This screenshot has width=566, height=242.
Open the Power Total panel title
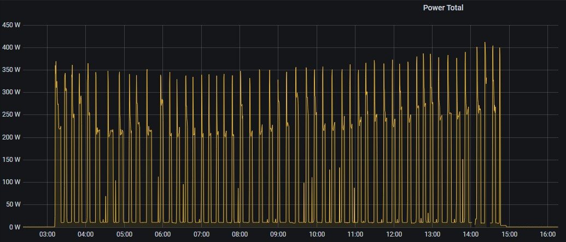443,8
